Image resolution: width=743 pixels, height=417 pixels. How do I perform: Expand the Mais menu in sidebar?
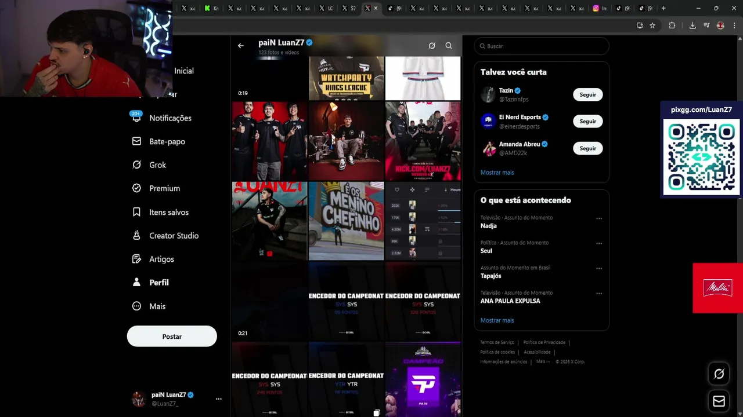(149, 306)
